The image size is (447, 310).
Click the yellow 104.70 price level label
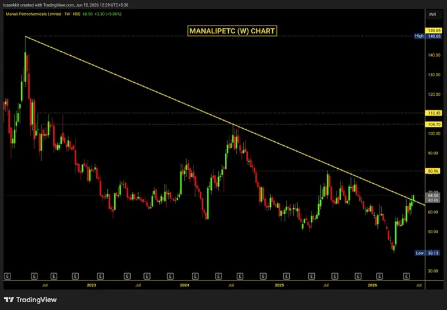(434, 124)
